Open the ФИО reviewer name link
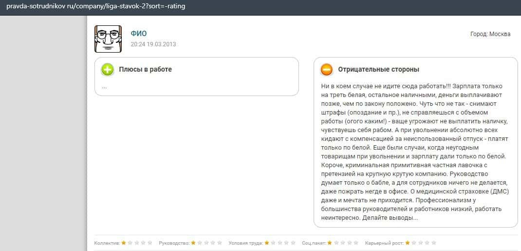Screen dimensions: 521x251 point(138,34)
